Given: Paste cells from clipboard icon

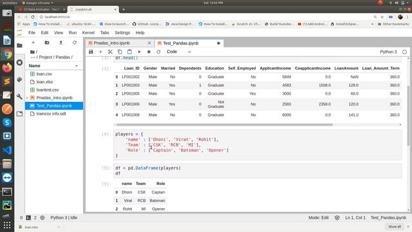Looking at the screenshot, I should [x=129, y=52].
